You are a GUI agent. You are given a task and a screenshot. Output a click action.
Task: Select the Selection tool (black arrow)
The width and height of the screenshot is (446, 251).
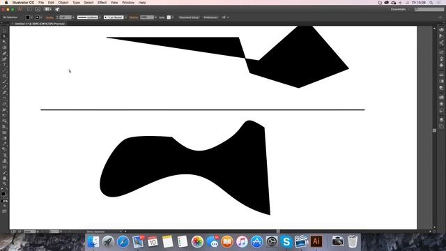4,31
